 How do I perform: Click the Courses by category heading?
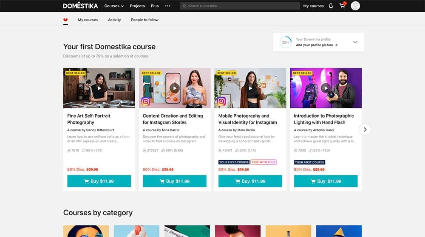coord(98,213)
